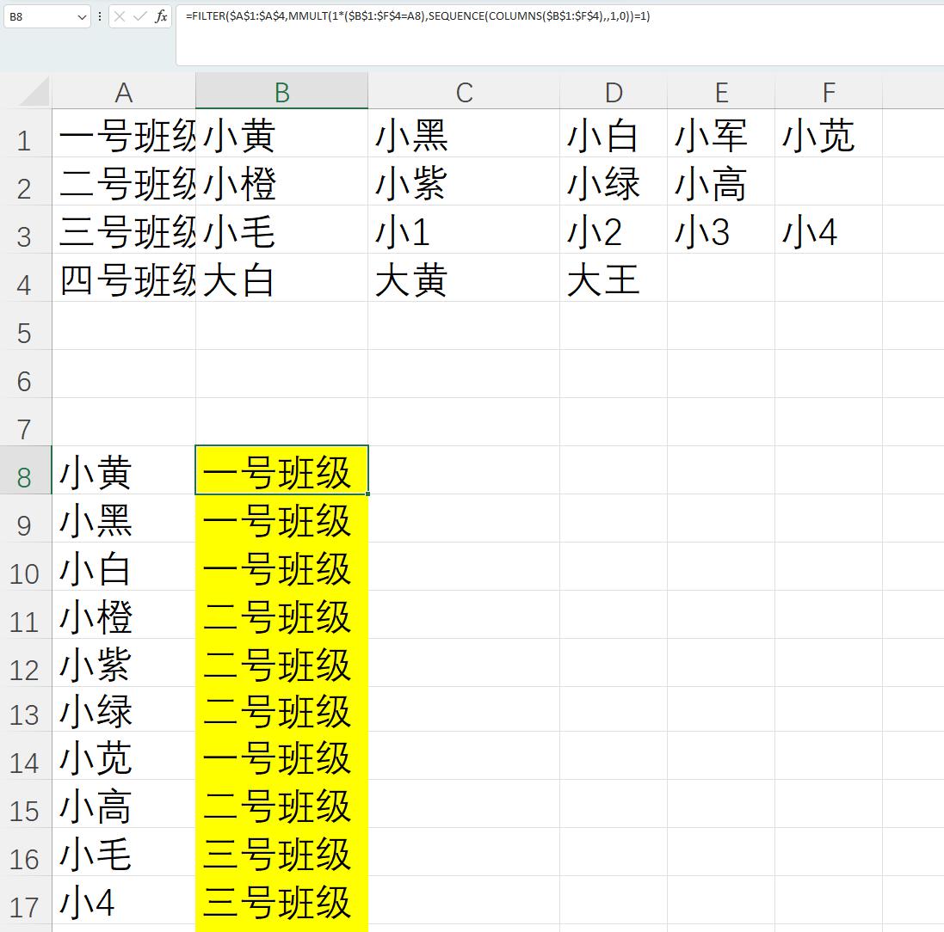This screenshot has width=944, height=932.
Task: Click cell B1 containing 小黄
Action: click(281, 133)
